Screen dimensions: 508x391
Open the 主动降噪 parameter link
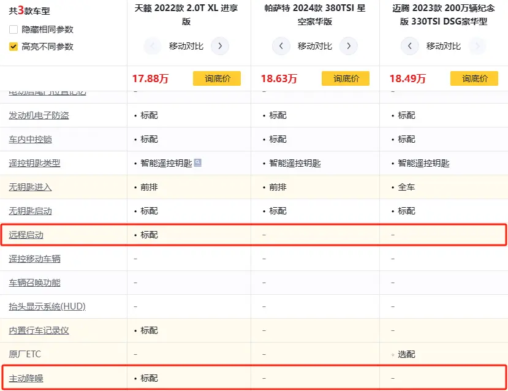pos(26,378)
